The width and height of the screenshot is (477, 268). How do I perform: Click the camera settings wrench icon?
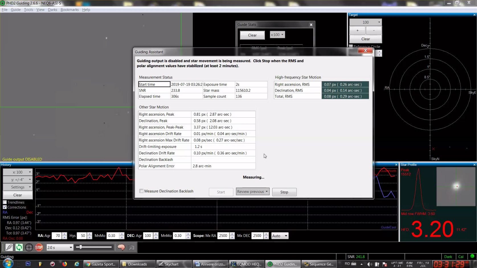pyautogui.click(x=131, y=247)
